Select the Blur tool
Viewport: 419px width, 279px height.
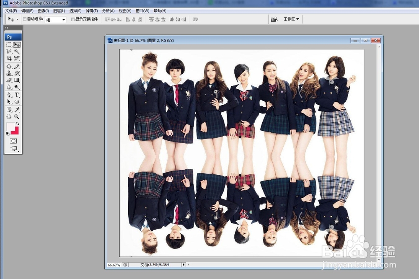pos(9,87)
